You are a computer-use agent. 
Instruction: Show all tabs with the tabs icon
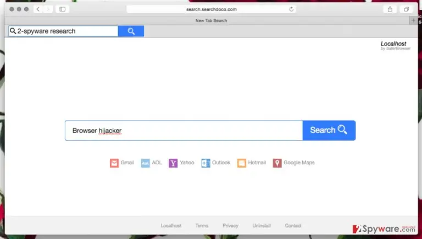407,9
